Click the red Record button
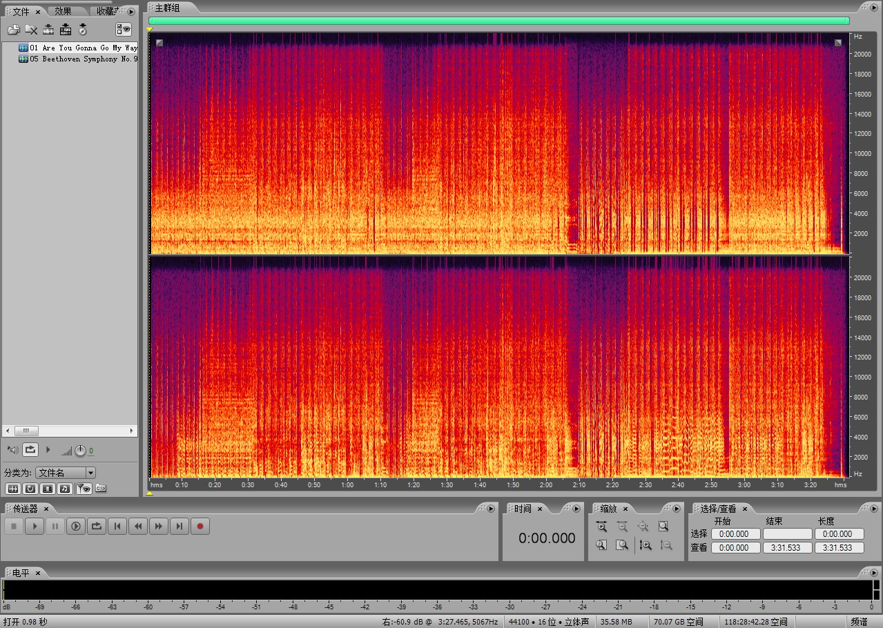This screenshot has height=628, width=883. point(200,527)
